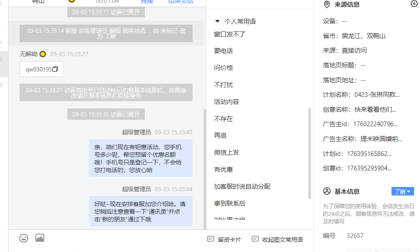Click the 设备 row in source info
Screen dimensions: 420x252
[x=334, y=21]
